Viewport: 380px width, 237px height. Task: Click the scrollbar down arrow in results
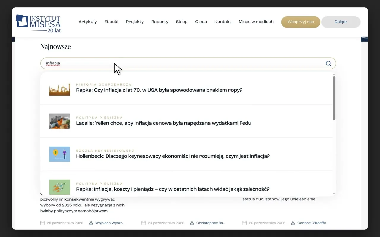334,194
